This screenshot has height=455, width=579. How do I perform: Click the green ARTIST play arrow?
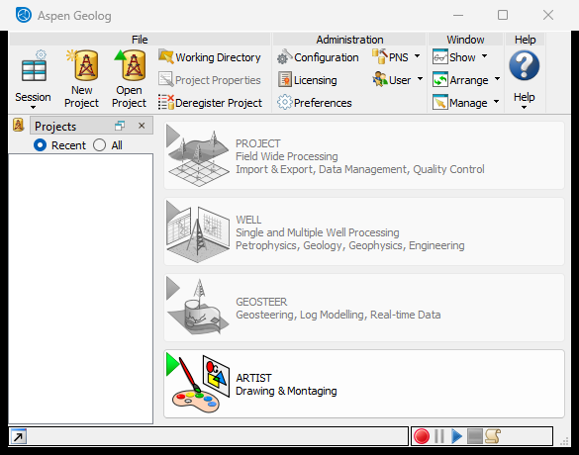click(x=172, y=365)
